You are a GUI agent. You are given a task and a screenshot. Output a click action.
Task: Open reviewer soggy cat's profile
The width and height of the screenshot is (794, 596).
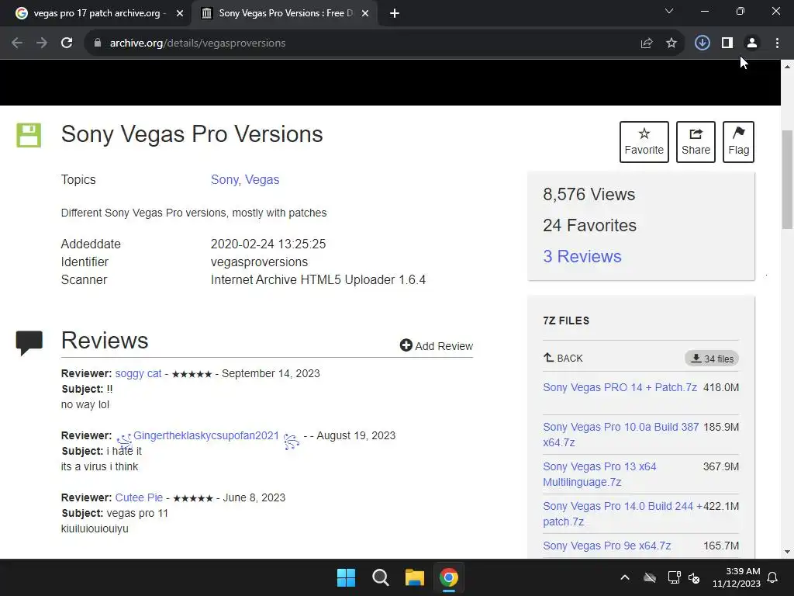coord(138,373)
